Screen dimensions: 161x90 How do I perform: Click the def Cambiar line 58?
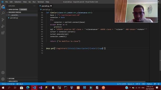[x=69, y=13]
